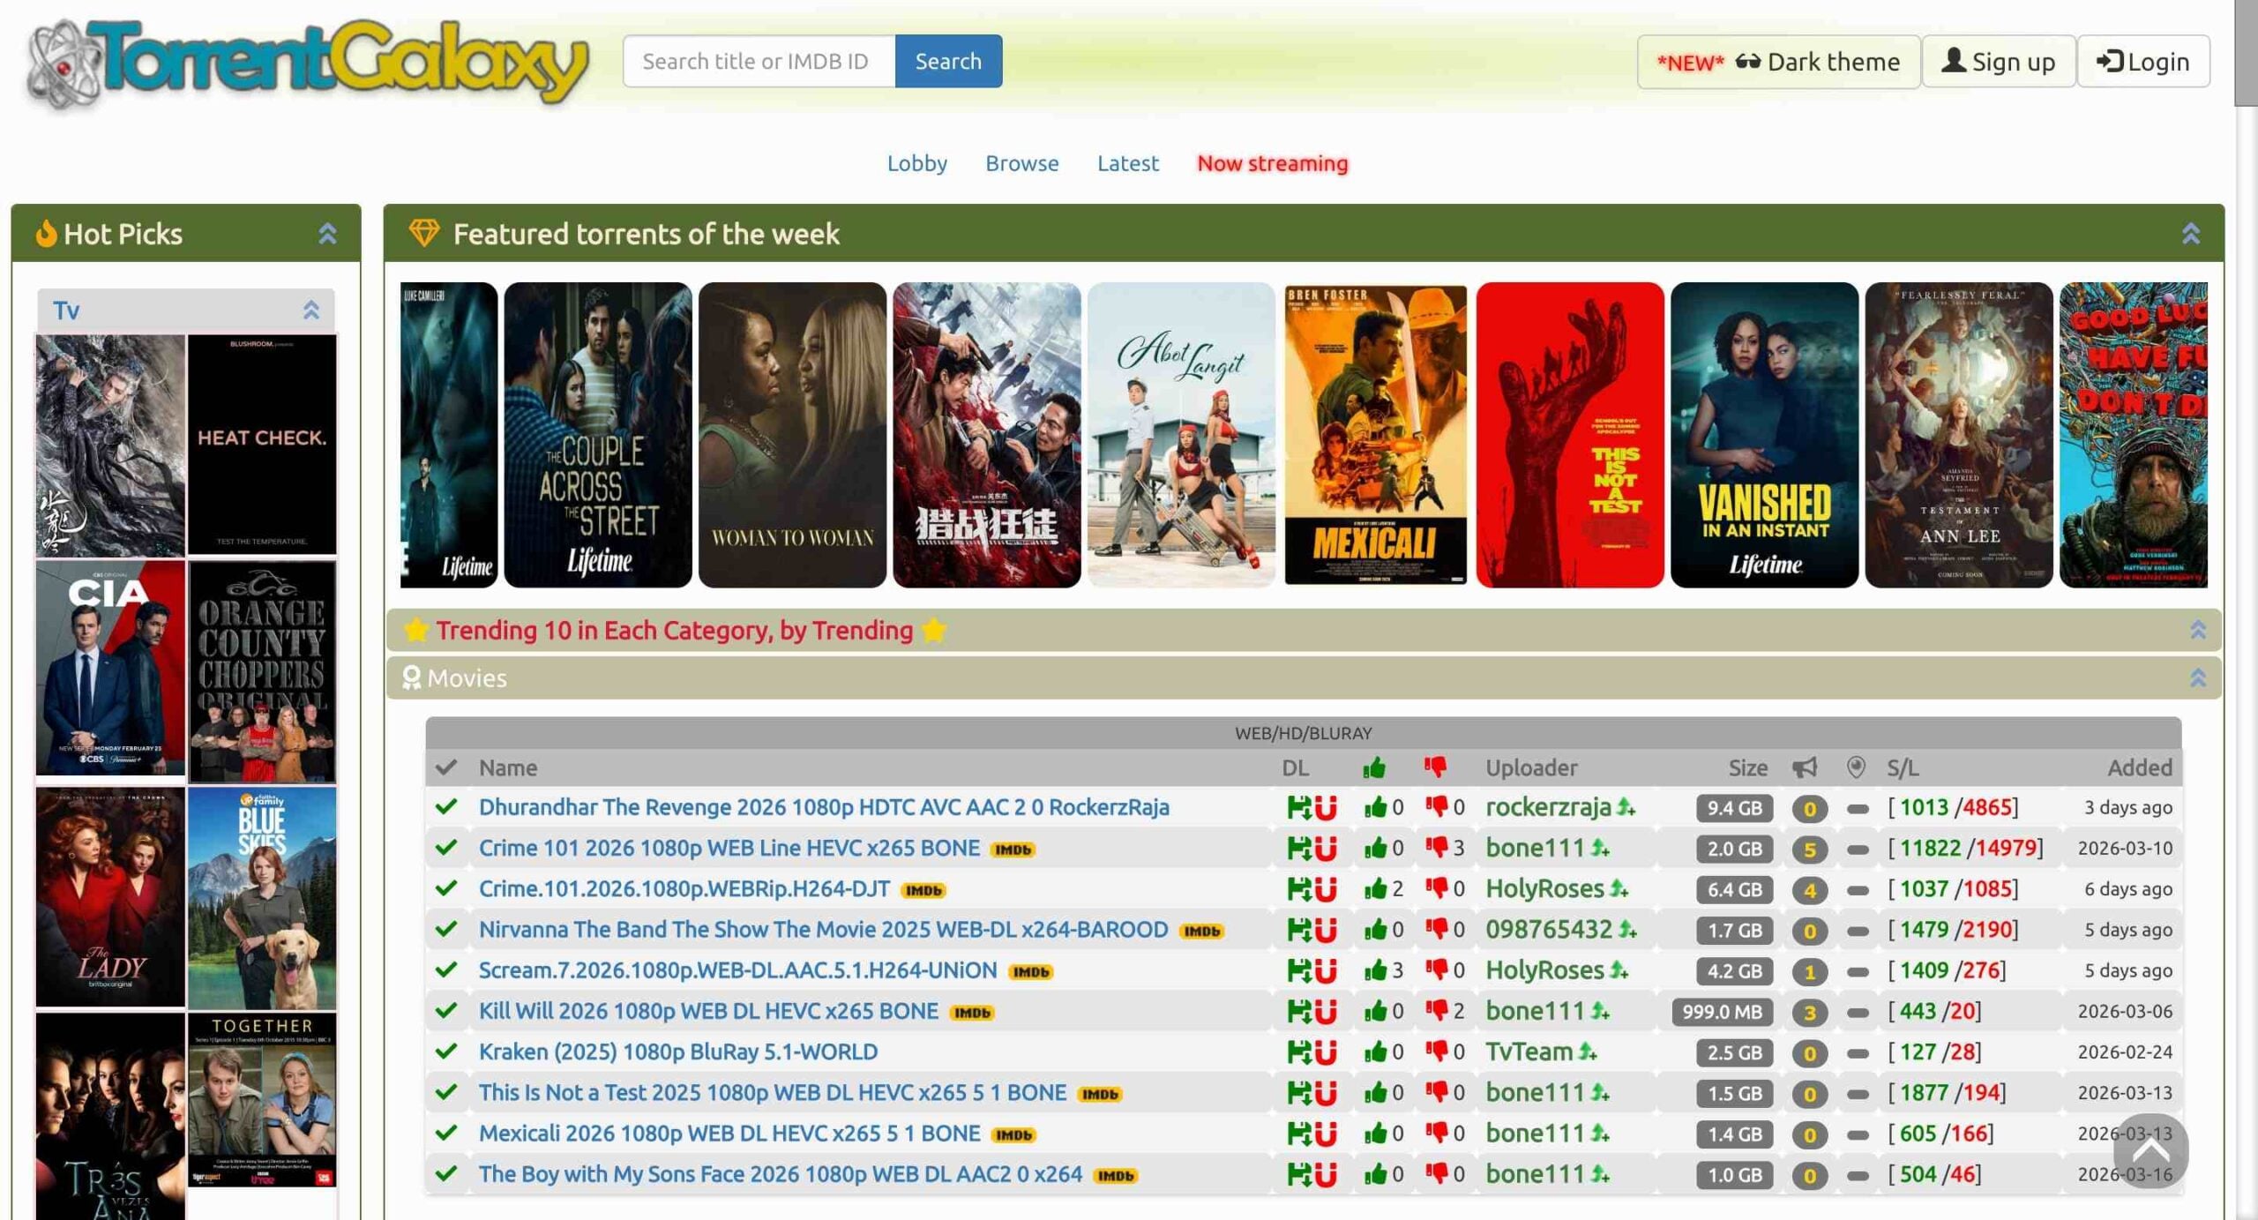Open the CIA poster in Hot Picks

tap(110, 669)
